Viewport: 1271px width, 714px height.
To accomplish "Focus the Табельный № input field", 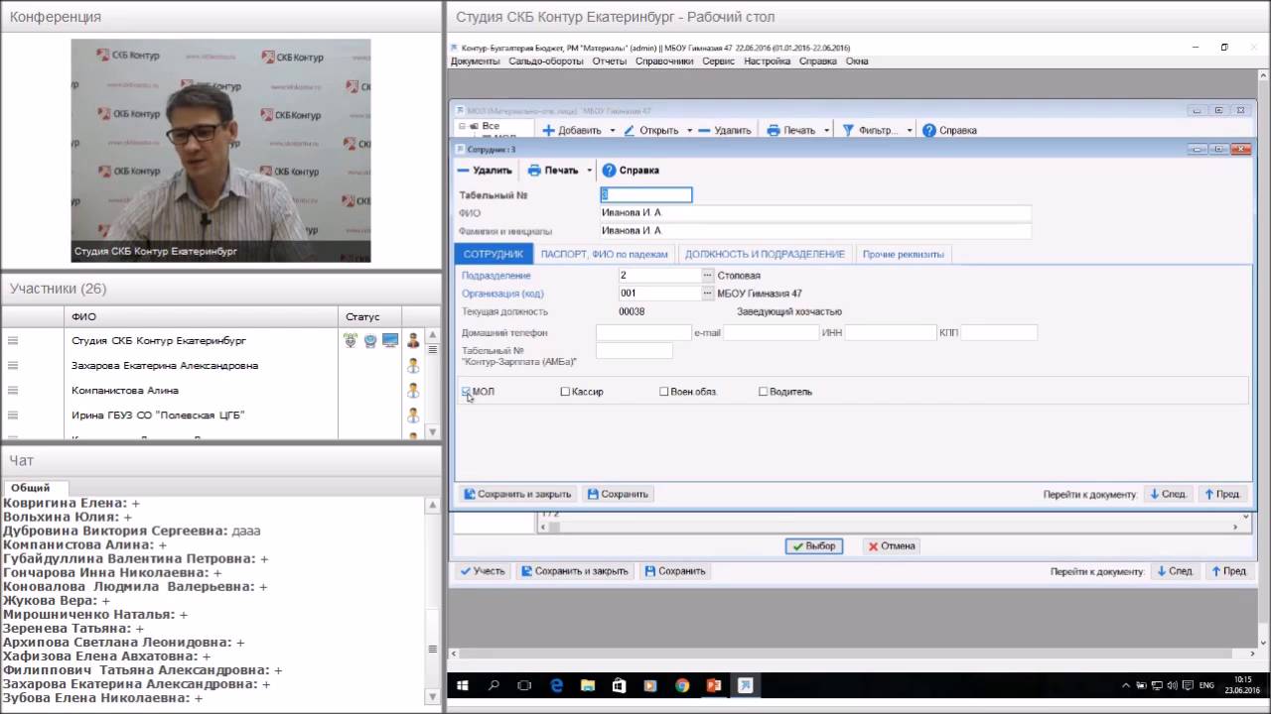I will (x=645, y=195).
